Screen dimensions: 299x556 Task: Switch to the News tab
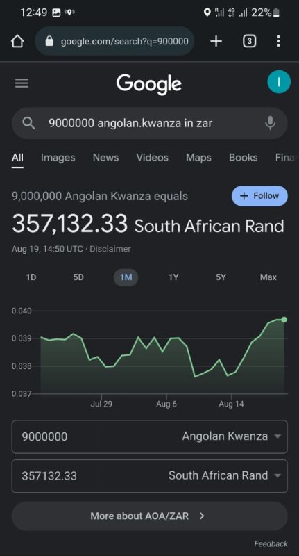[x=105, y=158]
